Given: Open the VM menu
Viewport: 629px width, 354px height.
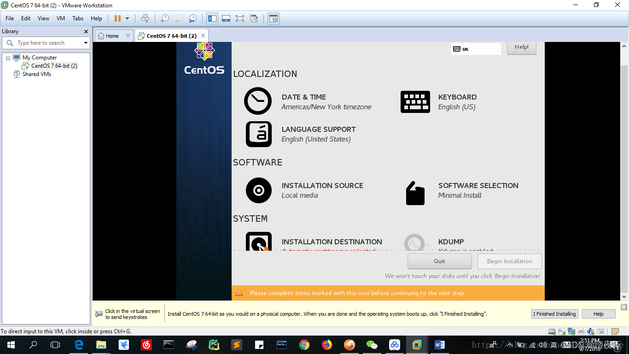Looking at the screenshot, I should (x=61, y=18).
